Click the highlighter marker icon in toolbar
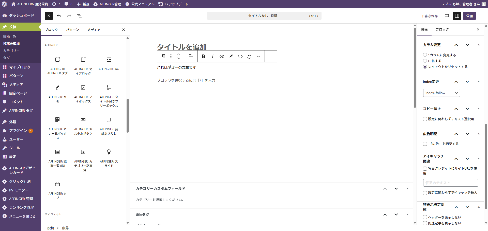The width and height of the screenshot is (488, 231). (x=231, y=56)
